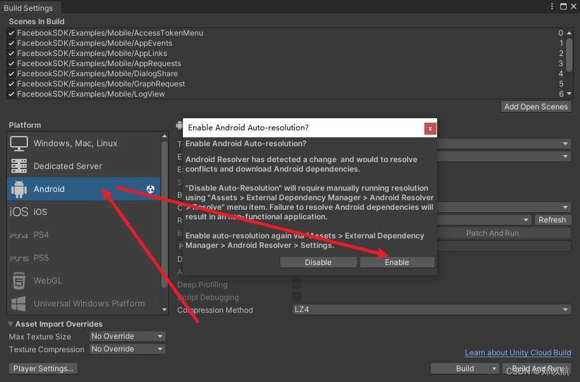Open the Texture Compression override dropdown

(127, 349)
